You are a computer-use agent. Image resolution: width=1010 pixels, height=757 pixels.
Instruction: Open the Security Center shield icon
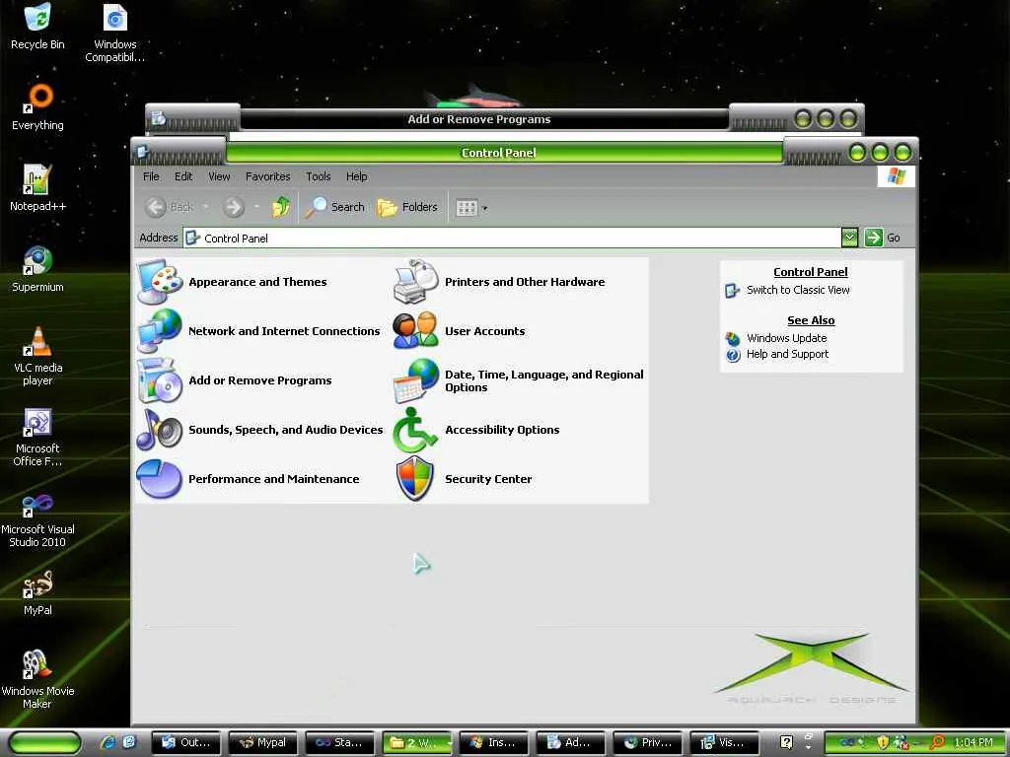[x=416, y=479]
